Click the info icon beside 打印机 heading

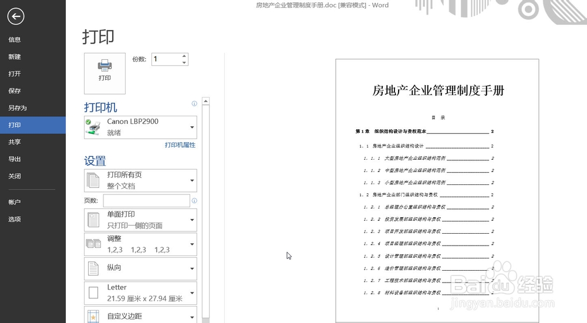194,103
